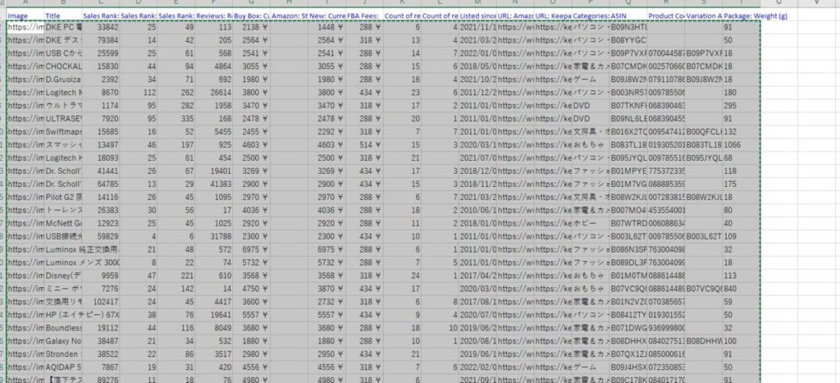Select the "Image" header cell
This screenshot has height=383, width=840.
[25, 16]
